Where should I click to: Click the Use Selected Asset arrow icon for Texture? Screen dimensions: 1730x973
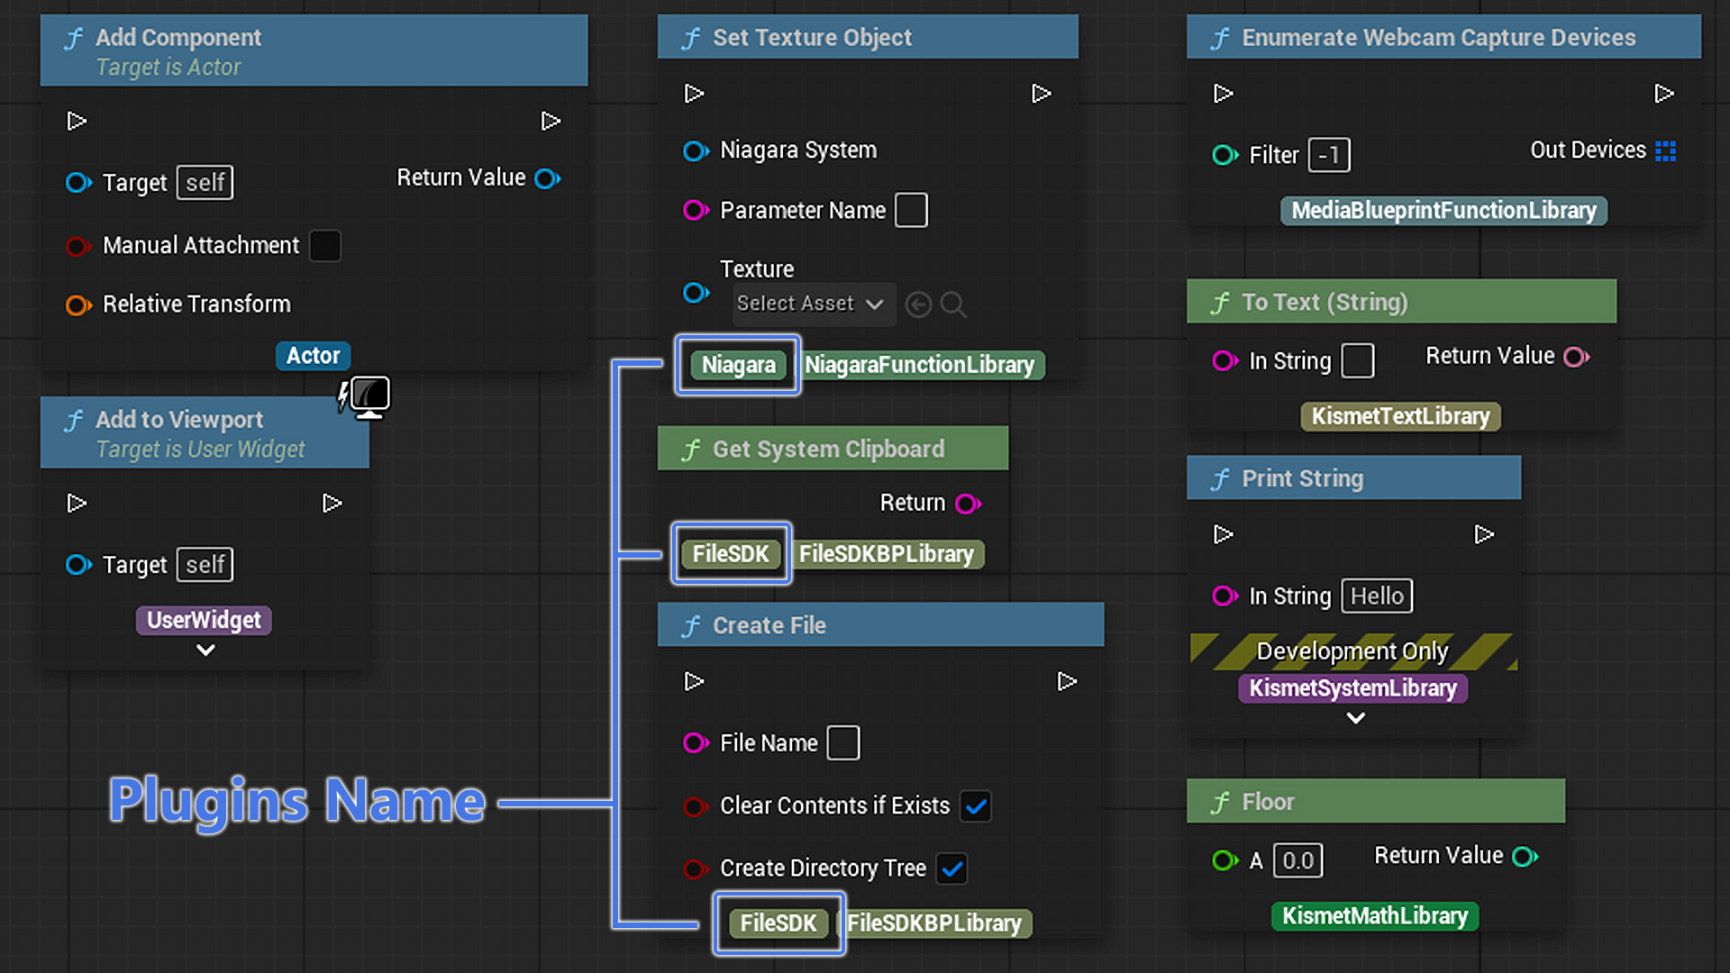918,305
